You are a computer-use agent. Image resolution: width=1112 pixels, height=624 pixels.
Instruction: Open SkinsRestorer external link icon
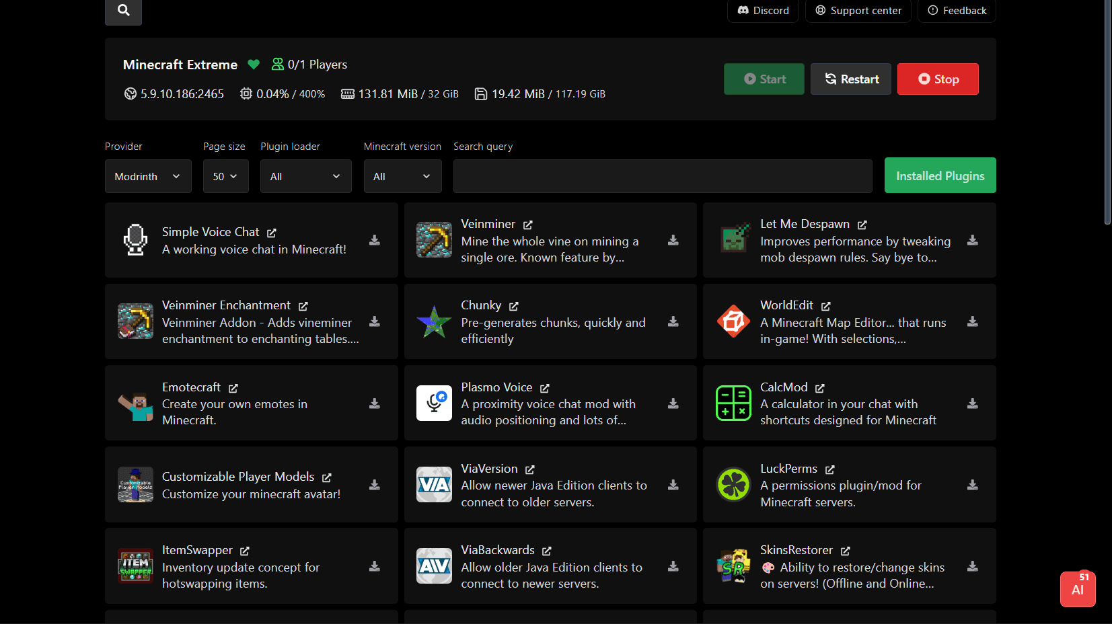846,551
